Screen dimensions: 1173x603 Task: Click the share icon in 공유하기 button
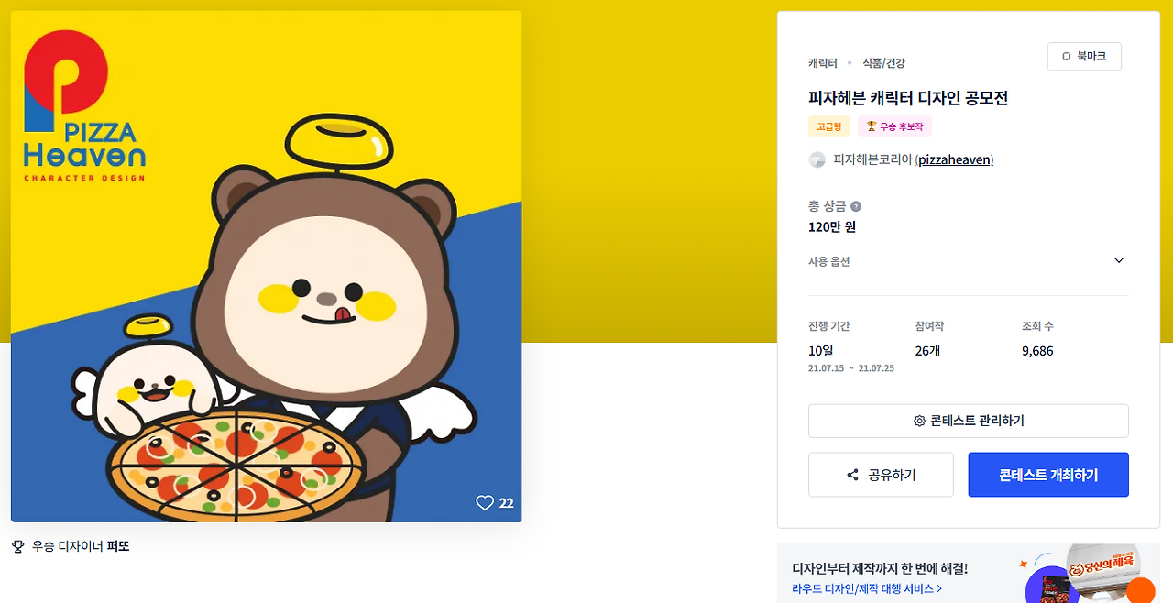point(852,475)
